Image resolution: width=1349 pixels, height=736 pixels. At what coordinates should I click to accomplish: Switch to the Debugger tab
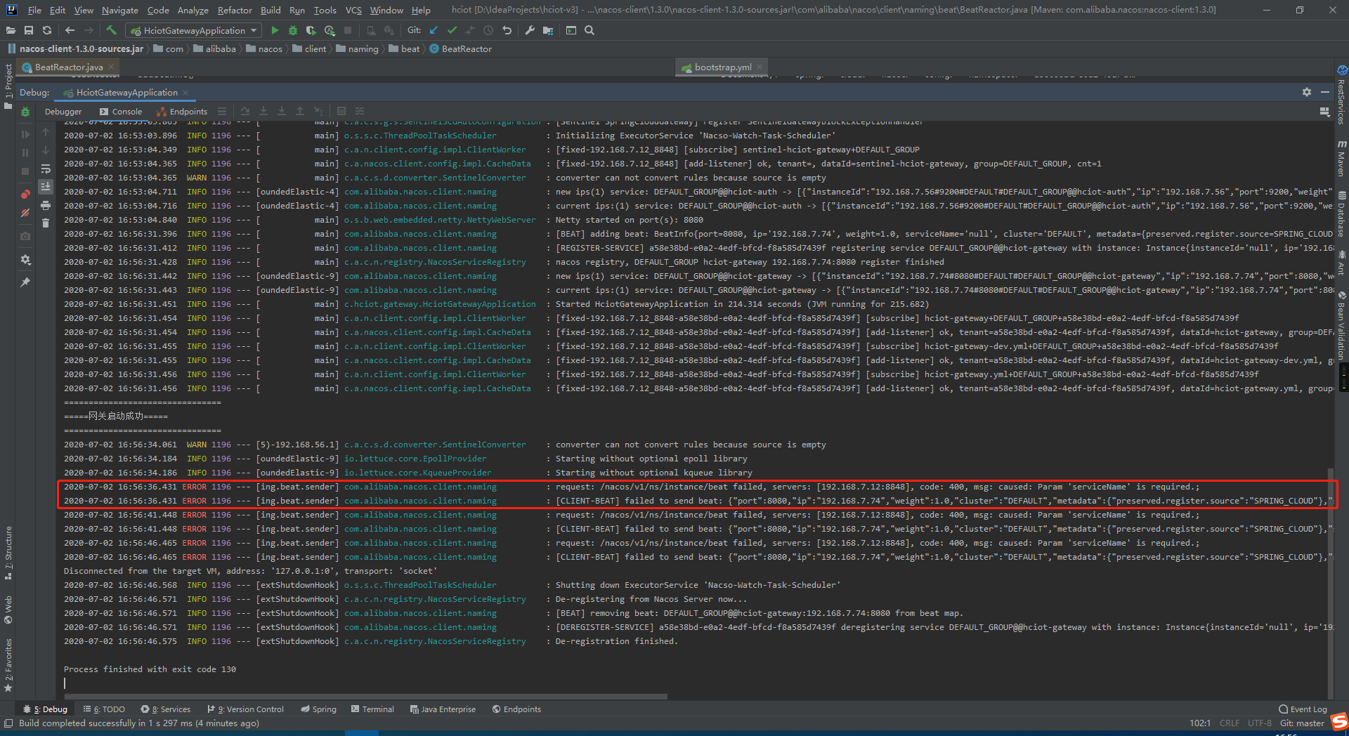[x=63, y=112]
